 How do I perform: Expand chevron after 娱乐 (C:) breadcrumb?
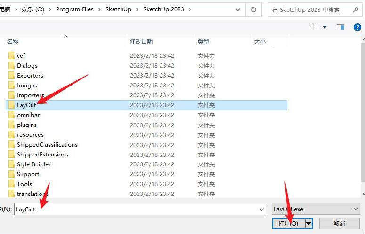(50, 9)
